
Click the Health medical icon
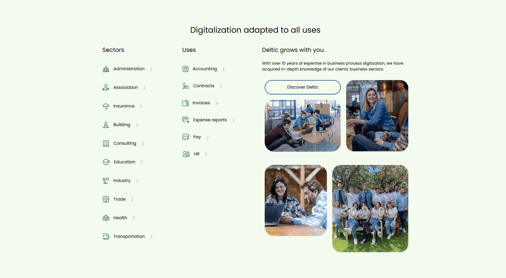click(x=106, y=218)
